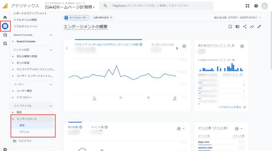
Task: Open the Search Console tree item
Action: [26, 41]
